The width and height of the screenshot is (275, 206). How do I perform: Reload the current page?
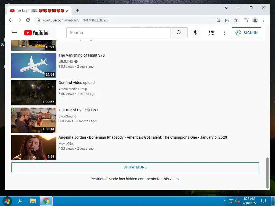28,20
